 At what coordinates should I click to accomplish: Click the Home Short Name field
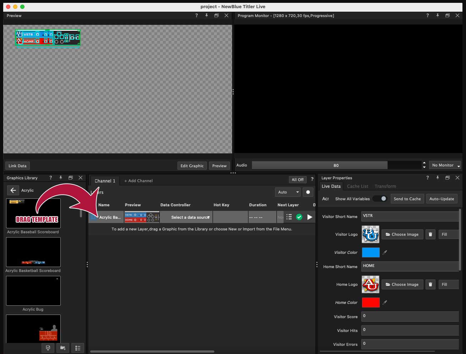coord(410,266)
